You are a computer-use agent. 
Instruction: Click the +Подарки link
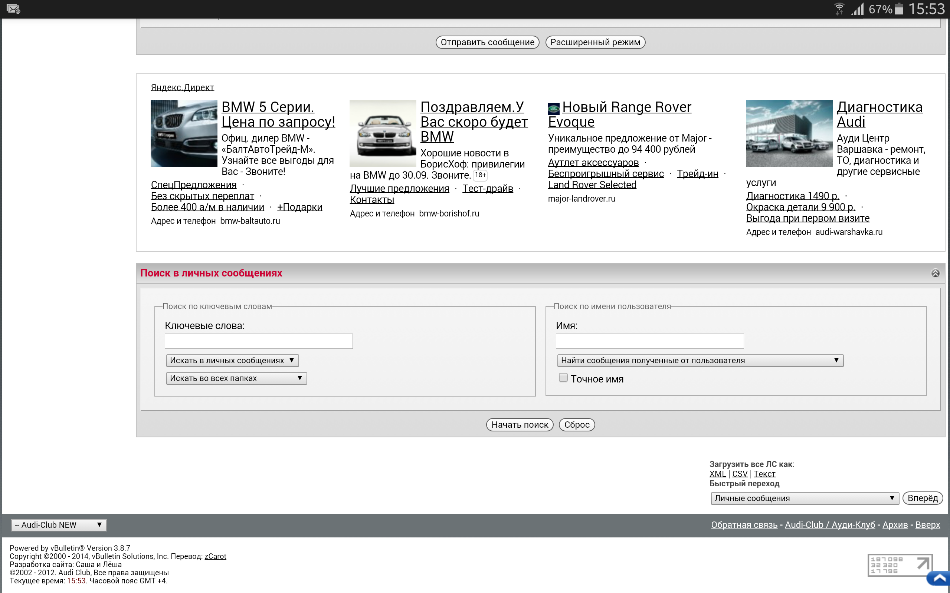pos(299,207)
